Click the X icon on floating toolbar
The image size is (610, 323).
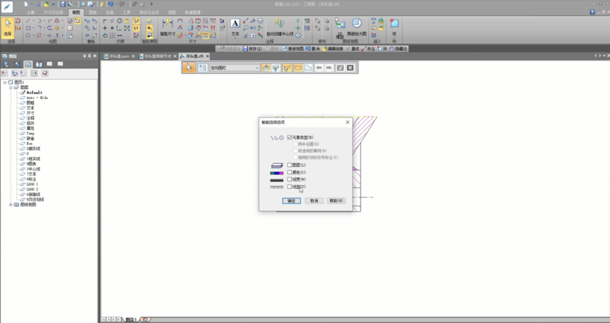click(350, 68)
